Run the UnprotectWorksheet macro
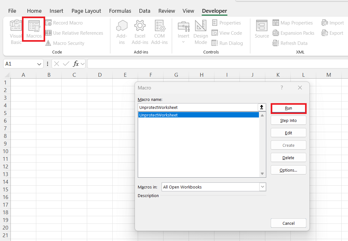The image size is (348, 241). point(288,108)
